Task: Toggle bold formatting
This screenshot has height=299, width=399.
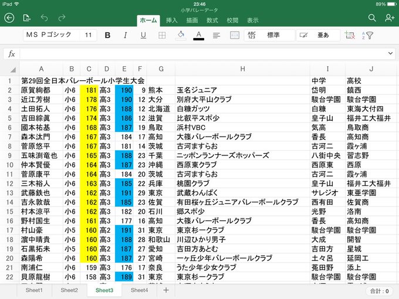Action: [107, 35]
